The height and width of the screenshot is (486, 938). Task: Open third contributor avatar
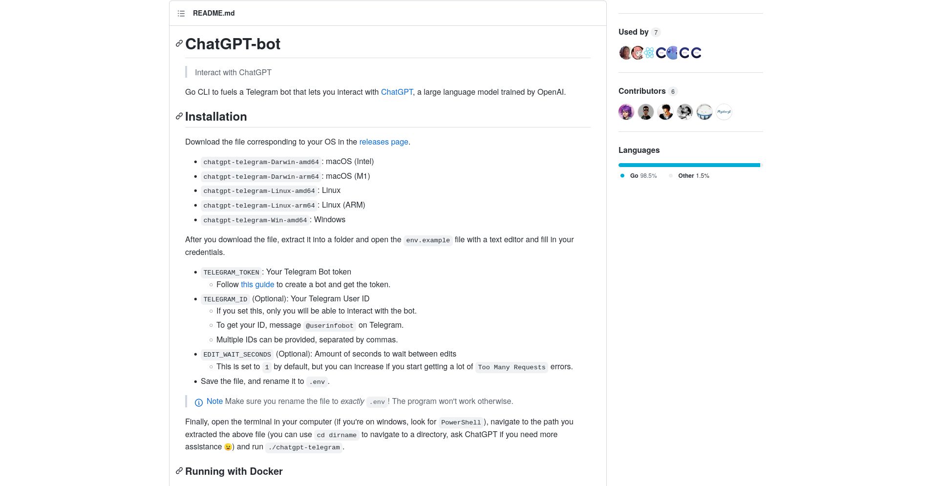point(665,112)
